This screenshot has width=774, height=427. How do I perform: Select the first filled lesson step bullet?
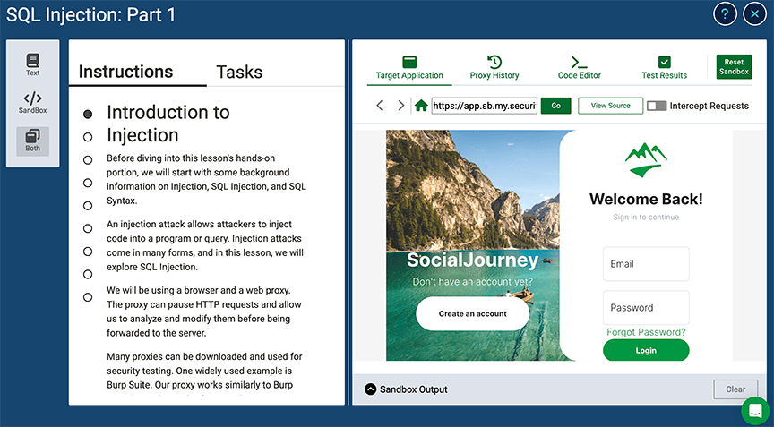pyautogui.click(x=88, y=115)
